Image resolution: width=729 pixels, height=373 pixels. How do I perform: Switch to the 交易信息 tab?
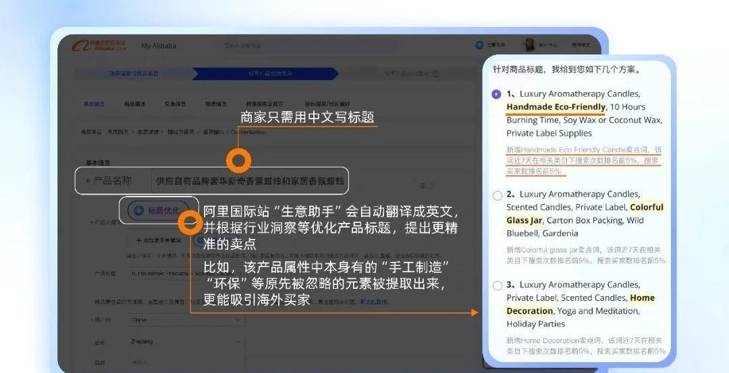[175, 104]
